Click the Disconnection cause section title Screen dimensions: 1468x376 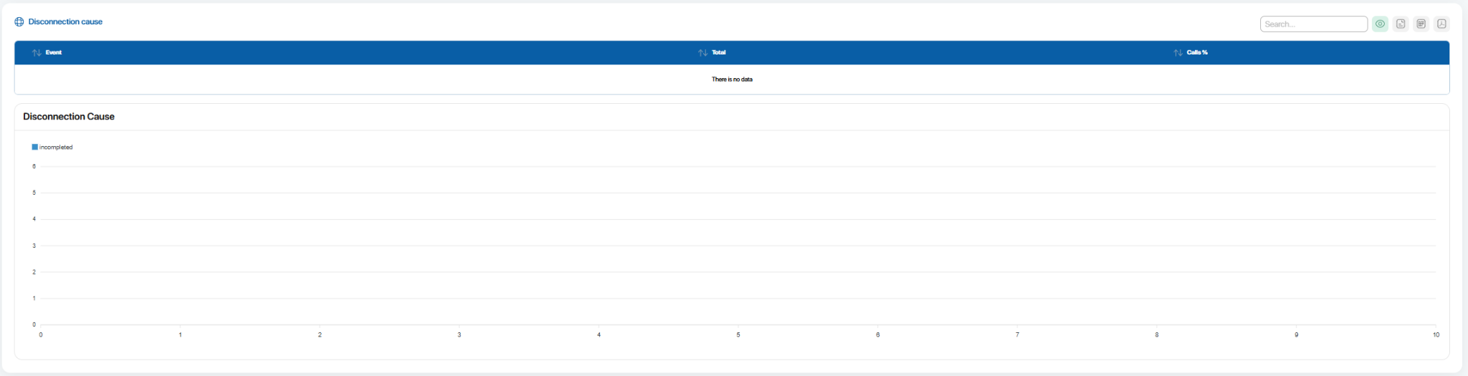65,22
